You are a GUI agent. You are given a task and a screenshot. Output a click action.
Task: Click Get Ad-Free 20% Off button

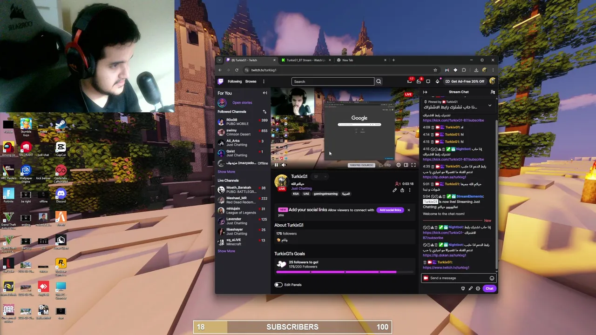[x=464, y=81]
